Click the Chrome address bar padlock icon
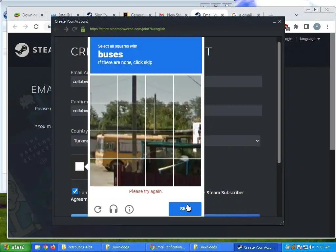Screen dimensions: 336x252 point(49,27)
